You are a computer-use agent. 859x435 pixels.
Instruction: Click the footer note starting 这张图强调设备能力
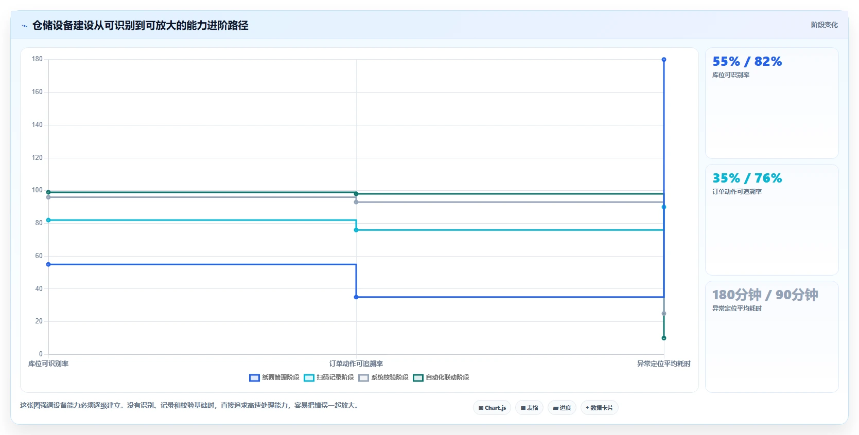tap(190, 405)
